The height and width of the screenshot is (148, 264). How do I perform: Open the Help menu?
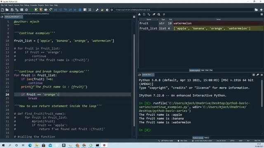click(x=56, y=5)
